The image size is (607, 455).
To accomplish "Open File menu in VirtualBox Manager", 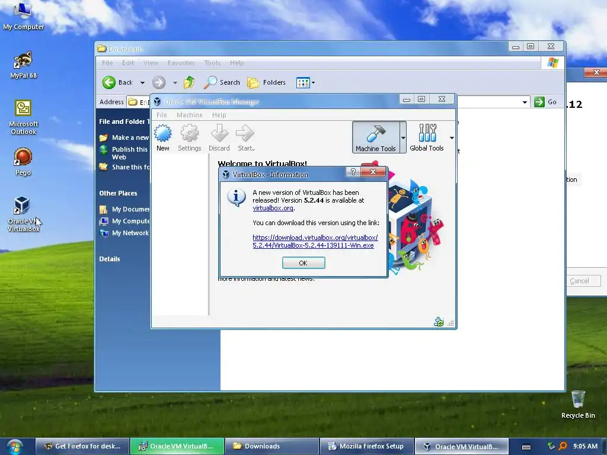I will 162,115.
